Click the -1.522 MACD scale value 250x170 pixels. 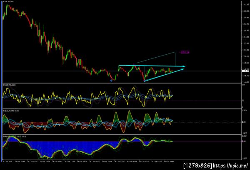pos(245,158)
